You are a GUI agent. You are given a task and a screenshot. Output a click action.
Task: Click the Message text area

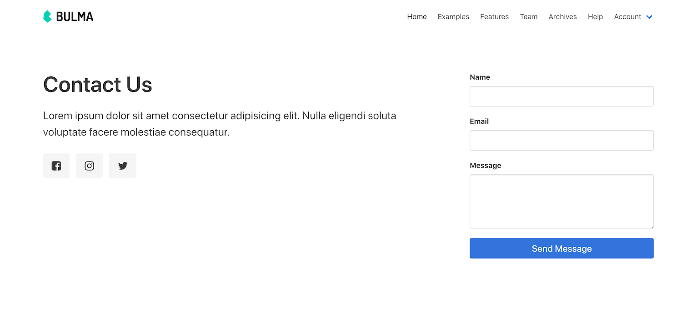(x=561, y=202)
